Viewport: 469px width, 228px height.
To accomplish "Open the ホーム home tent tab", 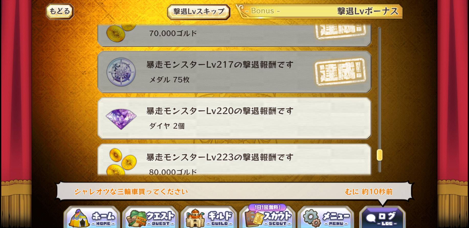I will coord(92,217).
